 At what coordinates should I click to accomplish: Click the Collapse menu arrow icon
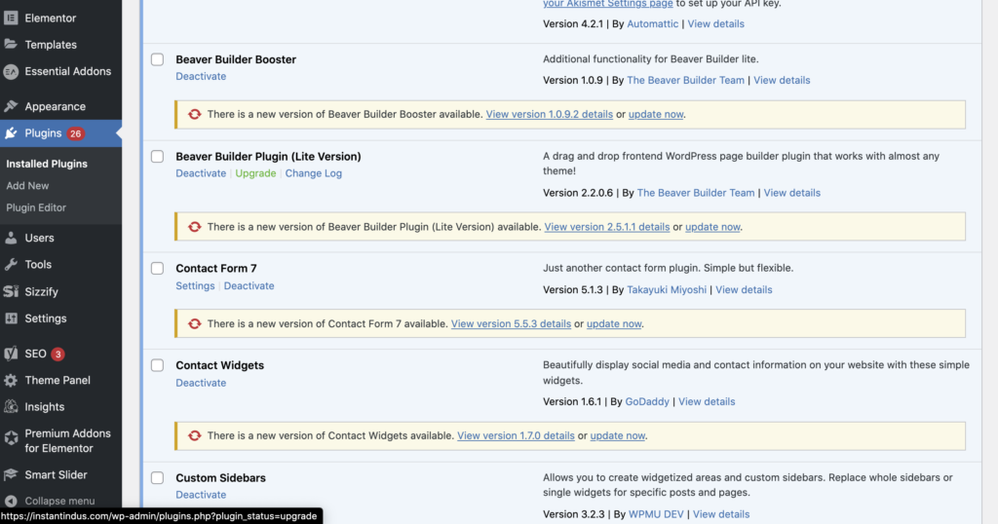point(11,501)
